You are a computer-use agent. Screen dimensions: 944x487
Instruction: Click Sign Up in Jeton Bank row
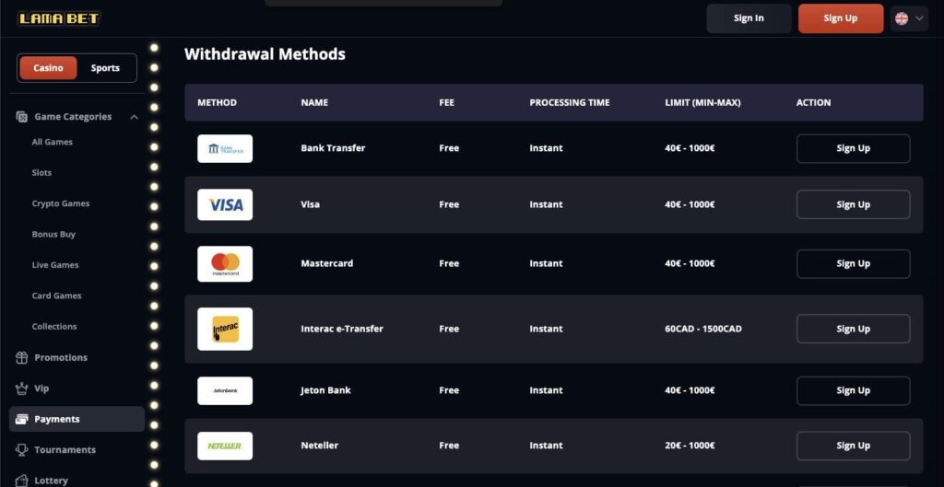point(853,391)
